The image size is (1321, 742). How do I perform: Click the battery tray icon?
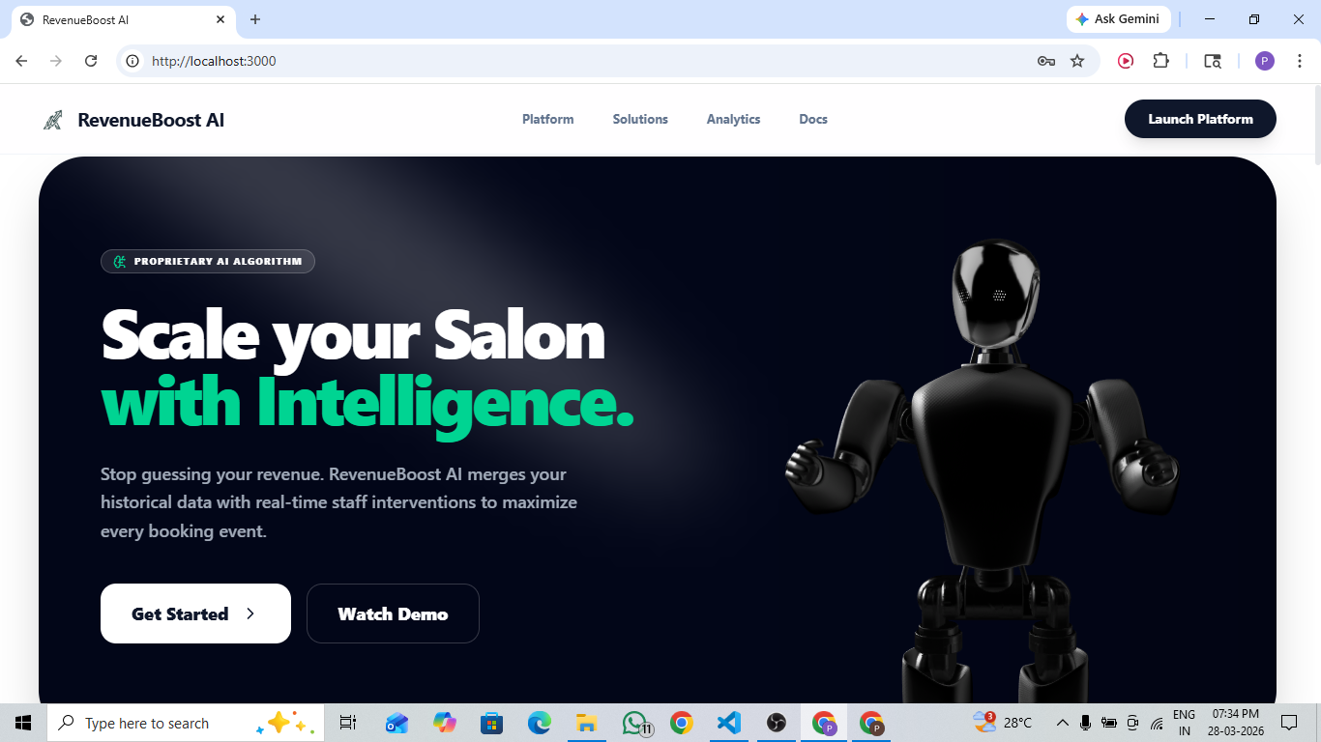(1109, 723)
